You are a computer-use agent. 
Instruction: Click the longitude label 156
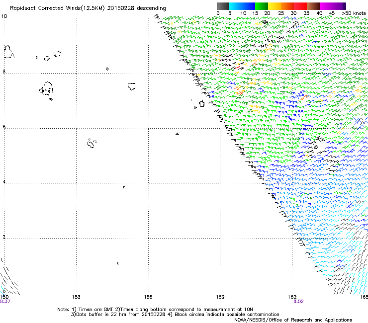(148, 297)
